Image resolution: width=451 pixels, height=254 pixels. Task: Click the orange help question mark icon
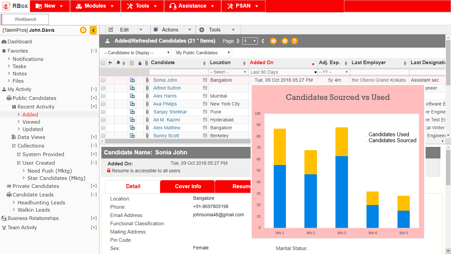pyautogui.click(x=295, y=41)
